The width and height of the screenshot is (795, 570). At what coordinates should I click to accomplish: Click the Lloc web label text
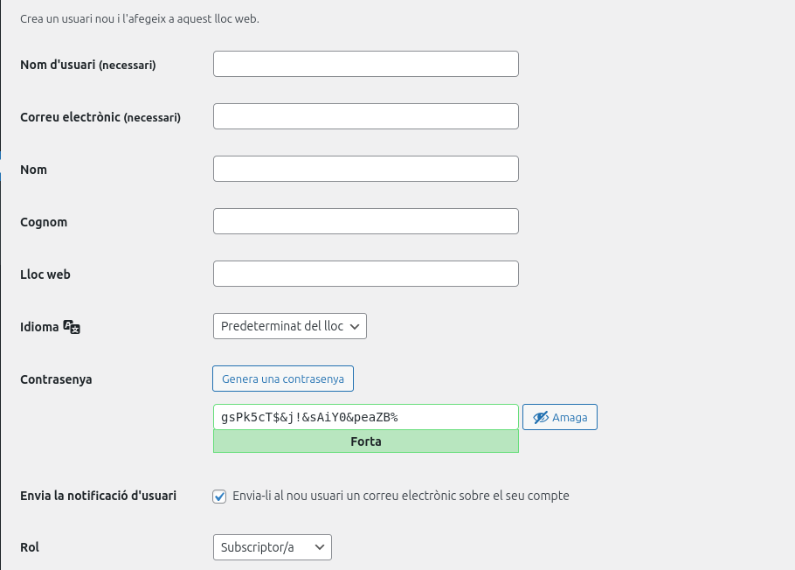click(45, 275)
